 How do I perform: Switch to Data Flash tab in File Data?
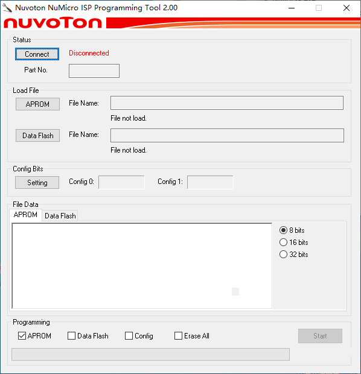[60, 216]
